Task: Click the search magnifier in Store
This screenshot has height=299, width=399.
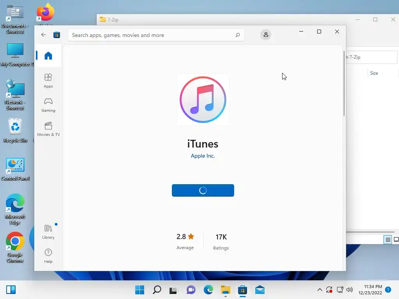Action: pyautogui.click(x=238, y=35)
